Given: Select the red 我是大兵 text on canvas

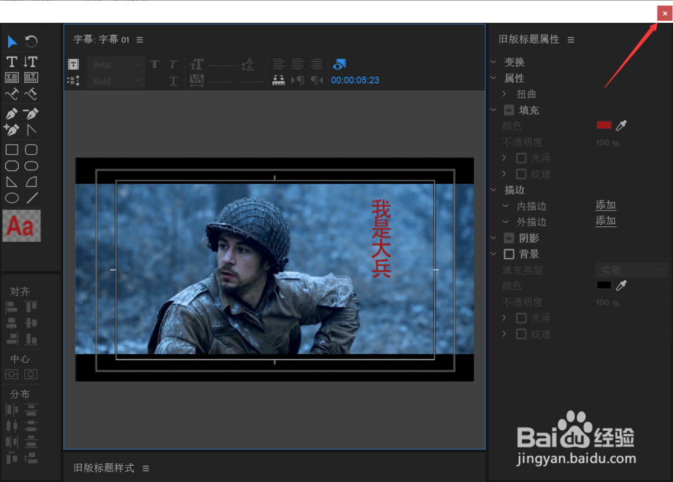Looking at the screenshot, I should (381, 238).
